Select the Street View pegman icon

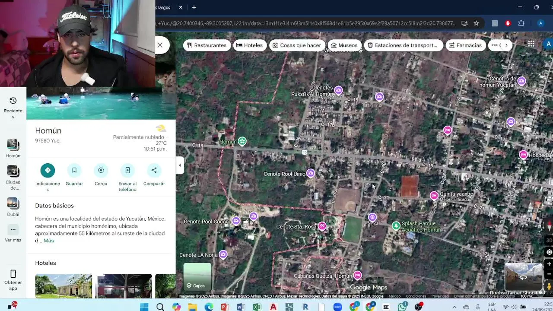click(550, 286)
